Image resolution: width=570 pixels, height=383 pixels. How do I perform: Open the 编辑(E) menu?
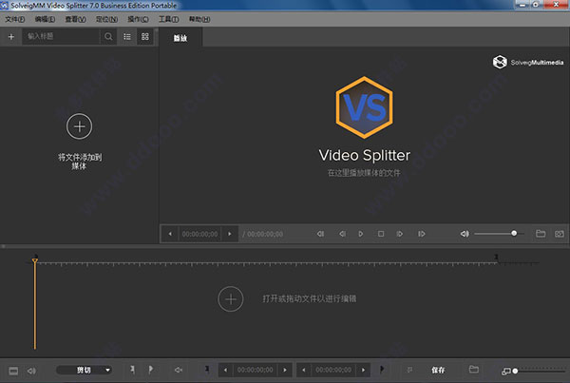pyautogui.click(x=45, y=19)
